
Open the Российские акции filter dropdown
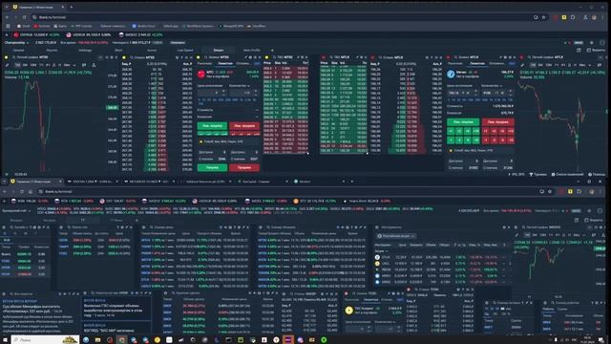[395, 236]
